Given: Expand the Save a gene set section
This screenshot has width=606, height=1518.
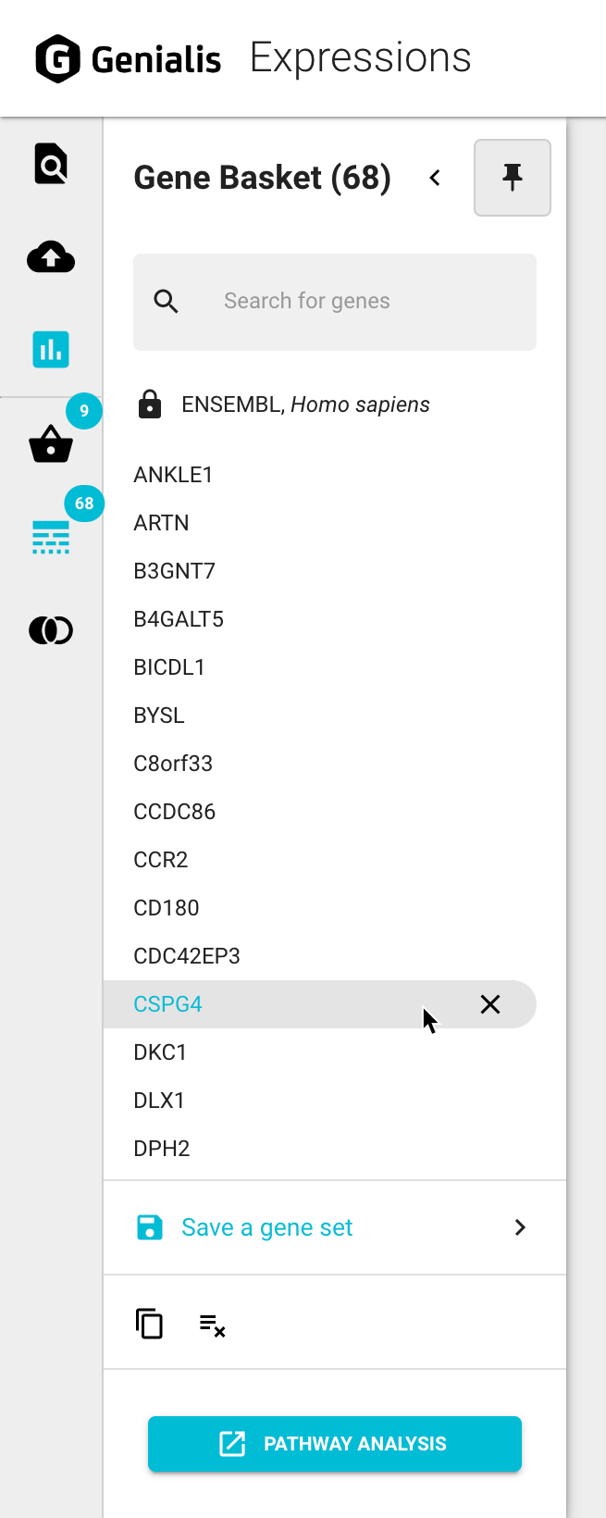Looking at the screenshot, I should click(x=520, y=1227).
